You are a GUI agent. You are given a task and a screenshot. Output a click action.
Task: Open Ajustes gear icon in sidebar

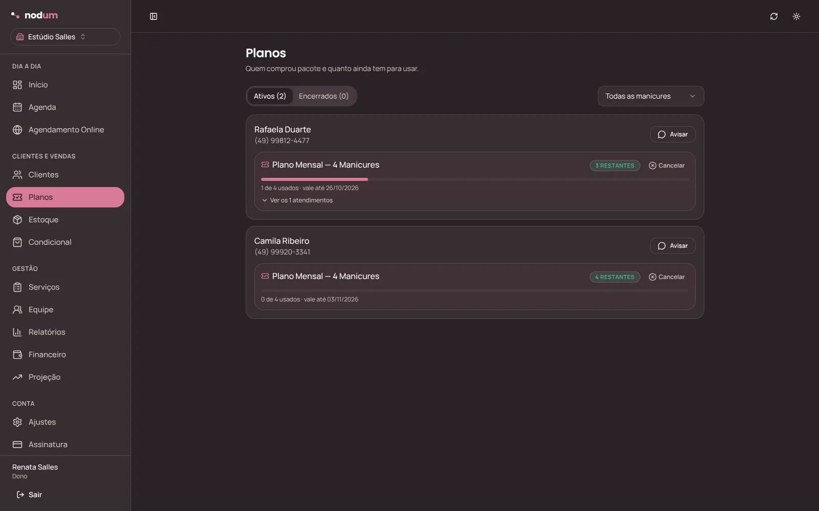(x=17, y=422)
